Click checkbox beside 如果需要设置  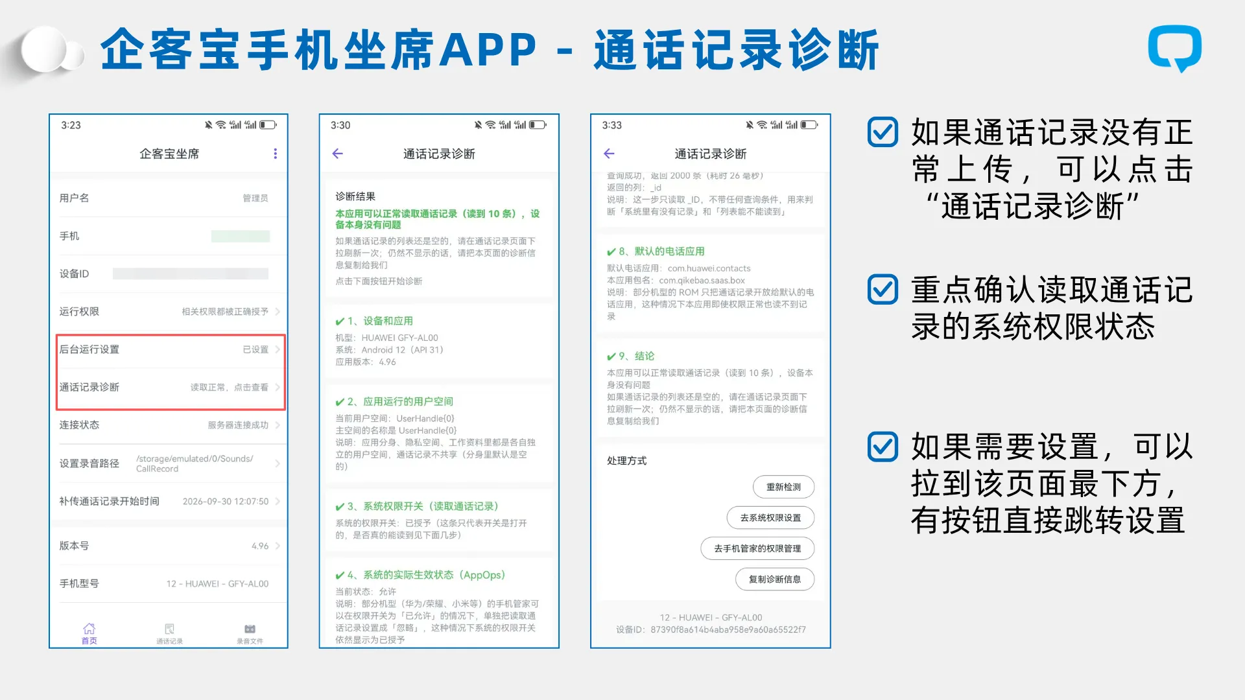click(x=883, y=447)
